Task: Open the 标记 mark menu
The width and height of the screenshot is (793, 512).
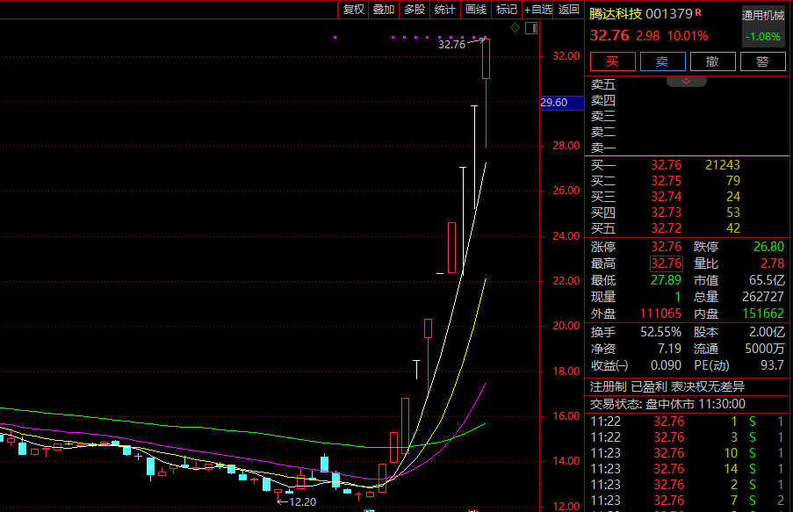Action: click(x=506, y=10)
